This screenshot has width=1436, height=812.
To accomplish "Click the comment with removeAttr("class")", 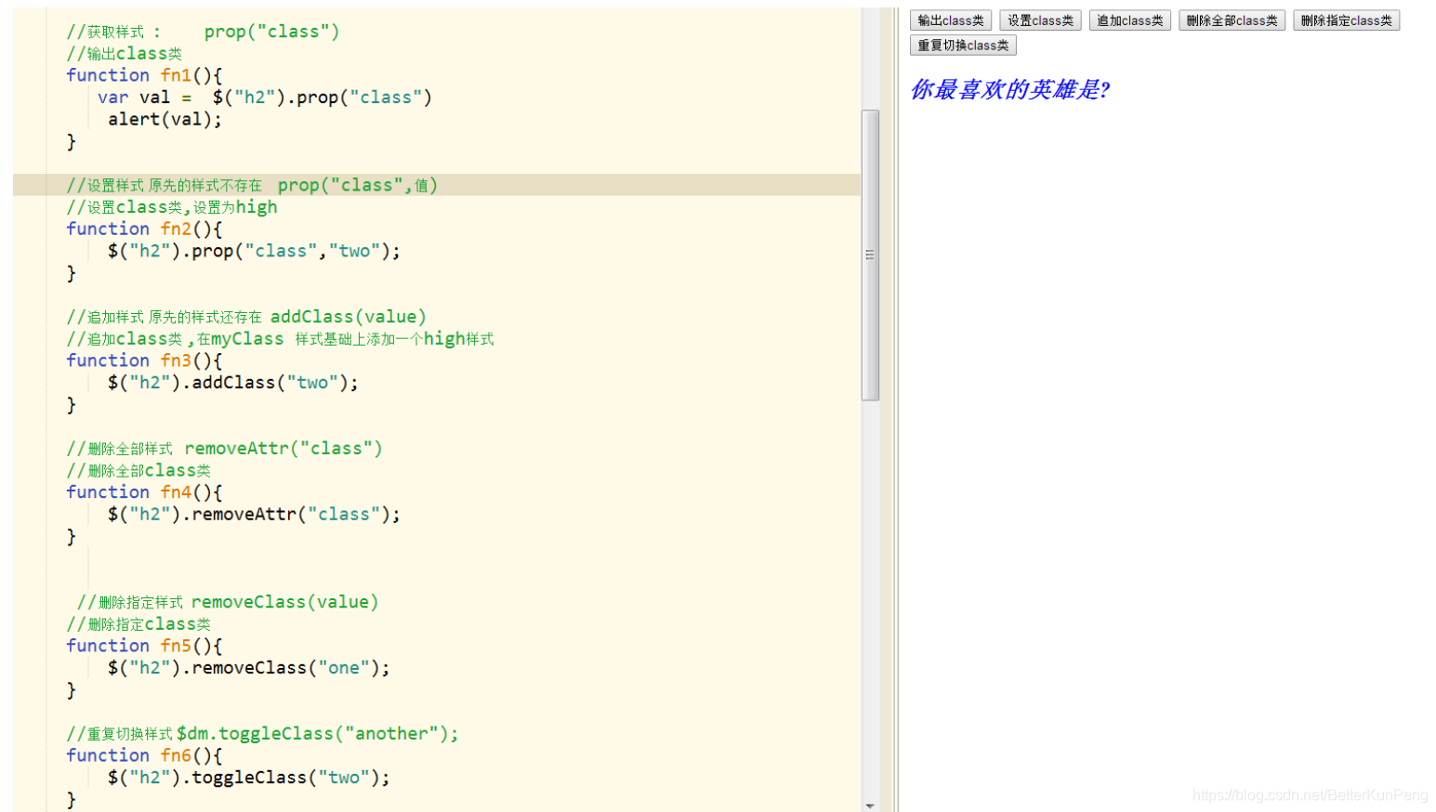I will click(x=224, y=449).
